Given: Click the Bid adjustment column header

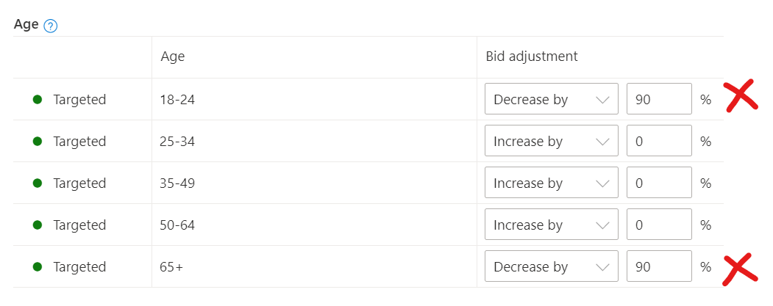Looking at the screenshot, I should coord(532,57).
